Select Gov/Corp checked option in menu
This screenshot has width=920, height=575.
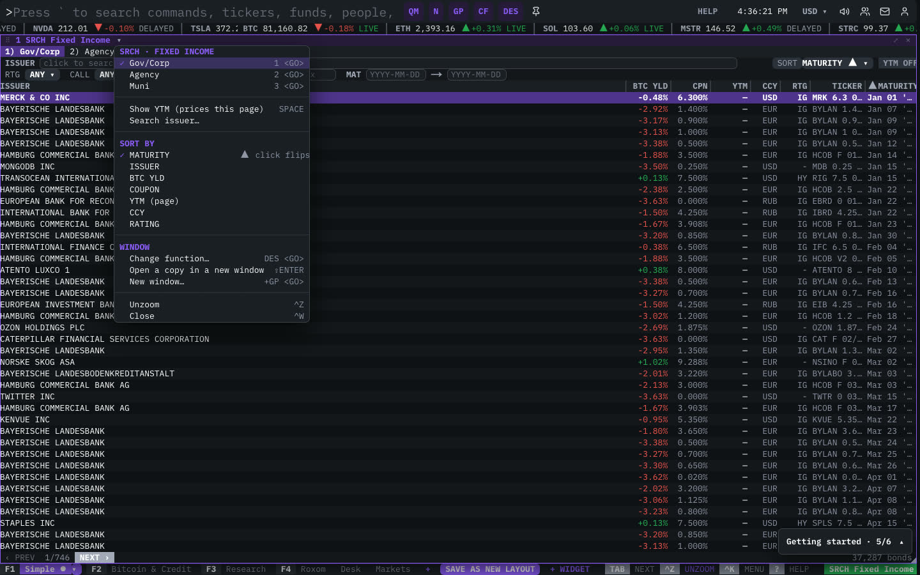point(211,63)
